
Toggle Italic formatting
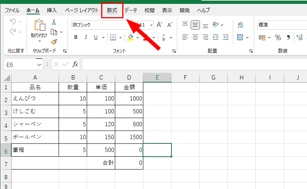(86, 37)
